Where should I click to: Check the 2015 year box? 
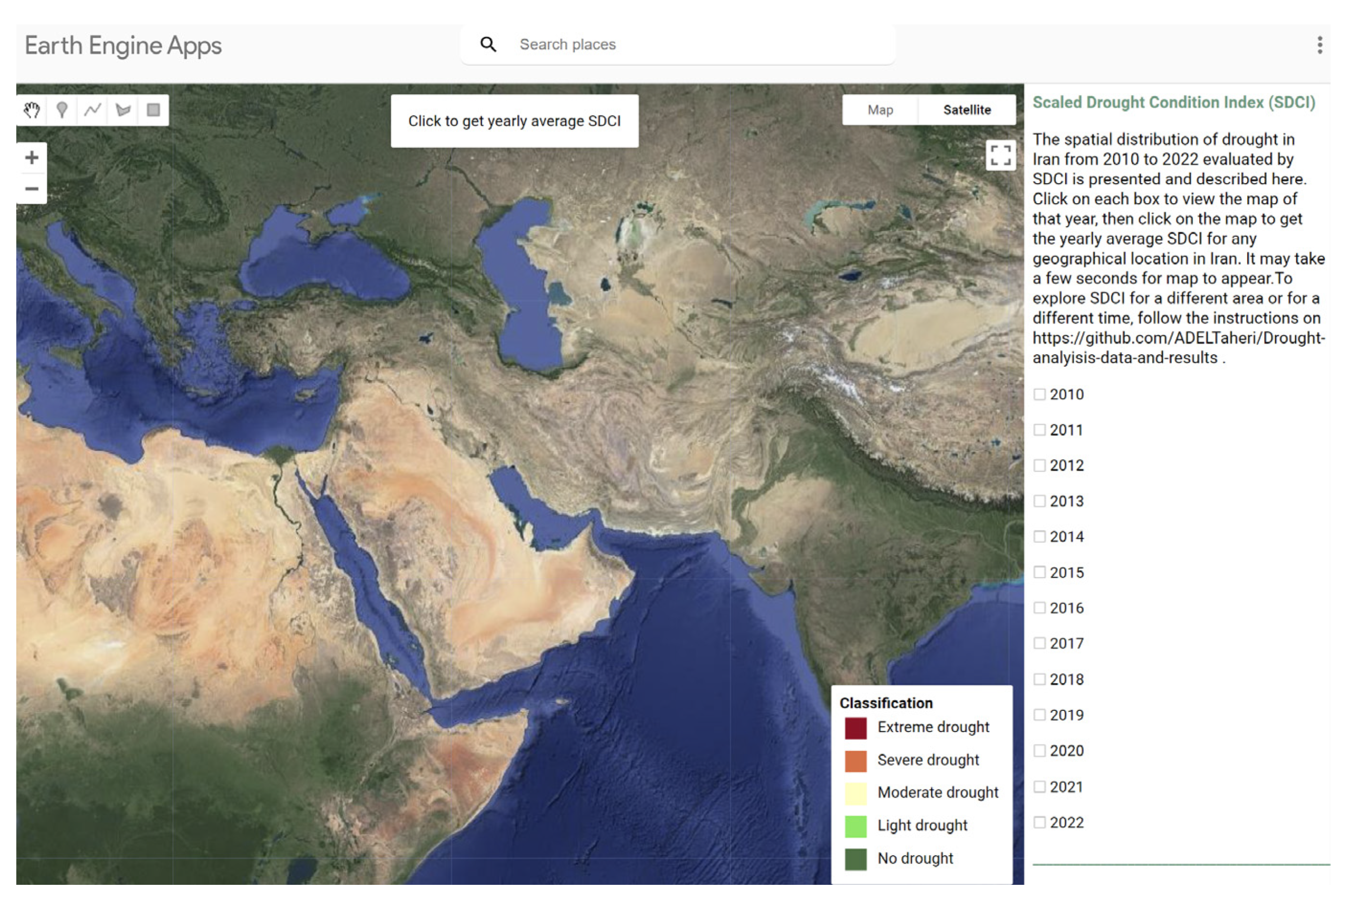pyautogui.click(x=1039, y=573)
